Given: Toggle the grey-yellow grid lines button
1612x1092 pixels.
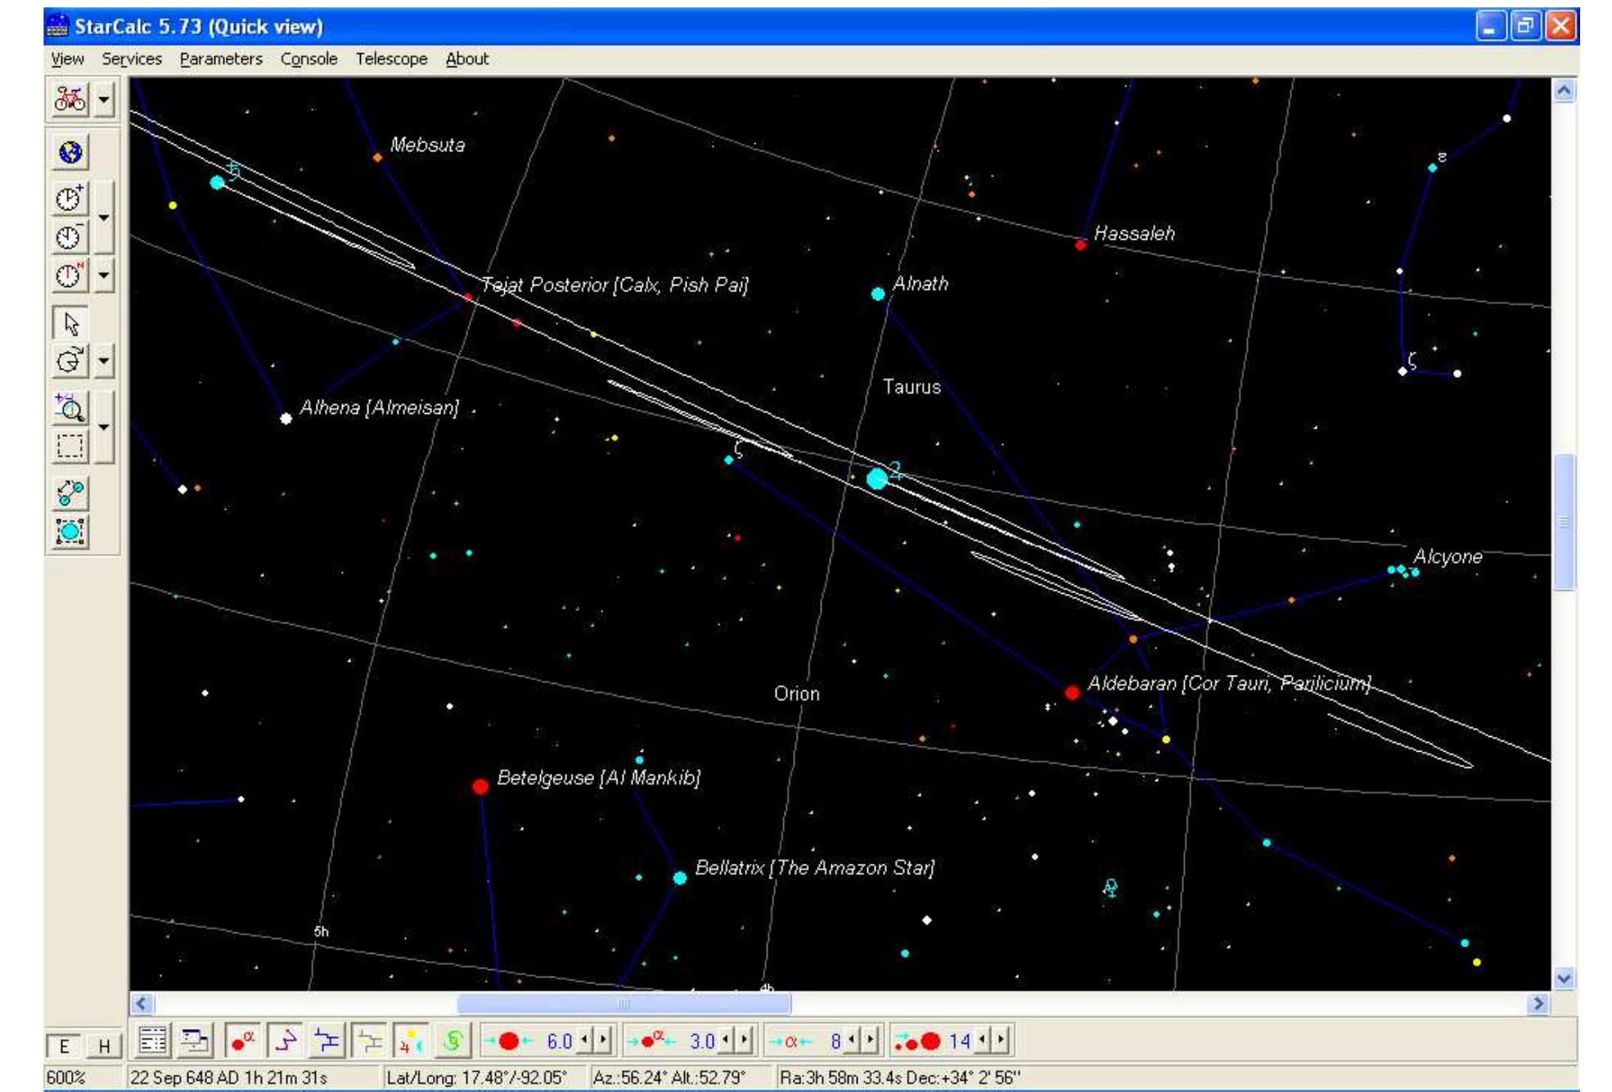Looking at the screenshot, I should click(369, 1041).
